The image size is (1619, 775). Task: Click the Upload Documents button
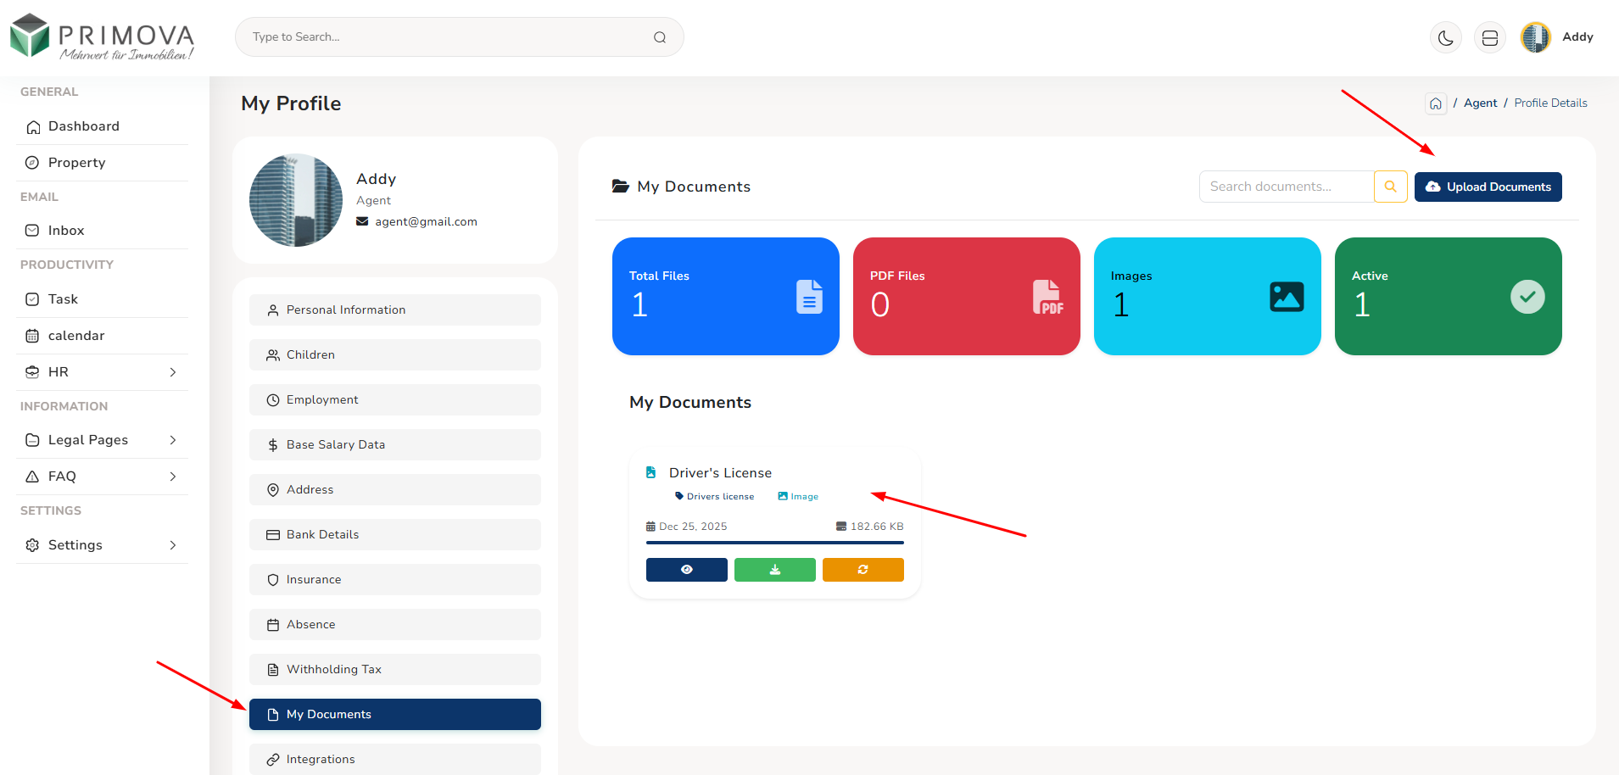[x=1488, y=187]
